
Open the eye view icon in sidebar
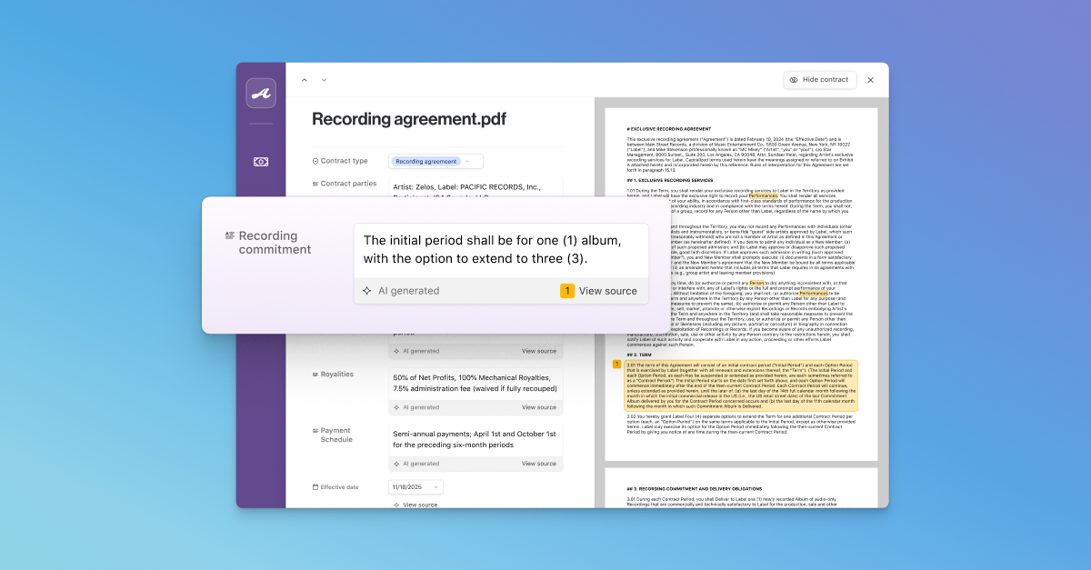261,162
